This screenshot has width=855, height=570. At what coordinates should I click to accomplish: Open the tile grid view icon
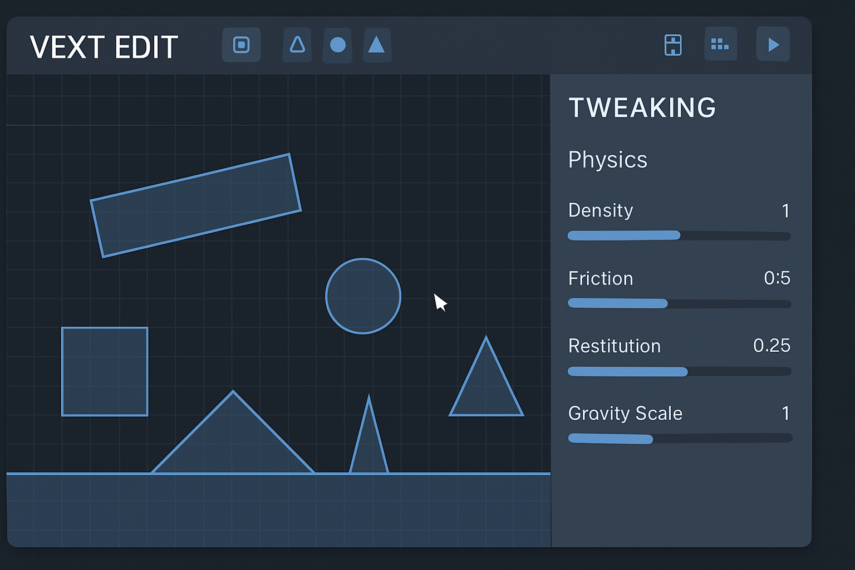(x=720, y=45)
